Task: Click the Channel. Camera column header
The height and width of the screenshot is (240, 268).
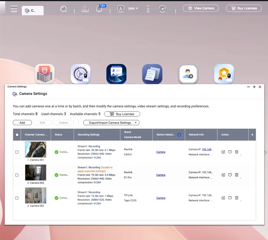Action: pyautogui.click(x=36, y=135)
